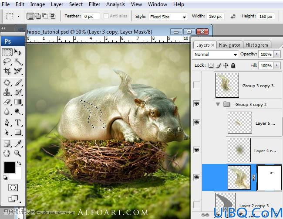
Task: Select the Blur tool
Action: point(7,112)
